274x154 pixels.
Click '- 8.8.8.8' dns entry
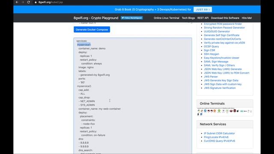[83, 142]
